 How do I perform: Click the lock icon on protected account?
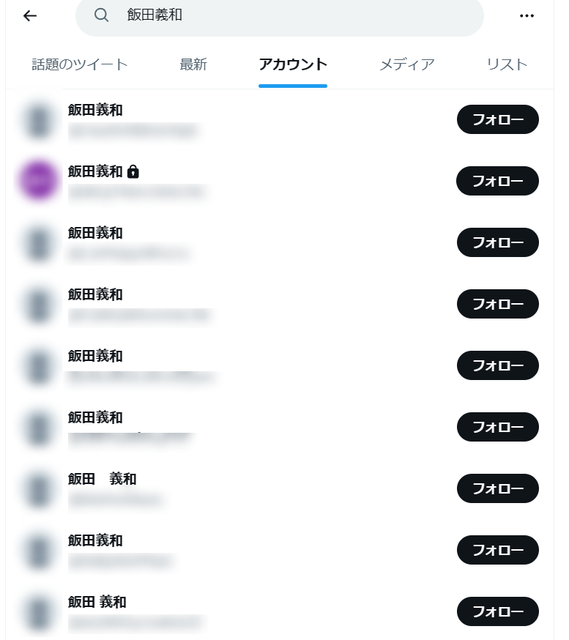133,171
